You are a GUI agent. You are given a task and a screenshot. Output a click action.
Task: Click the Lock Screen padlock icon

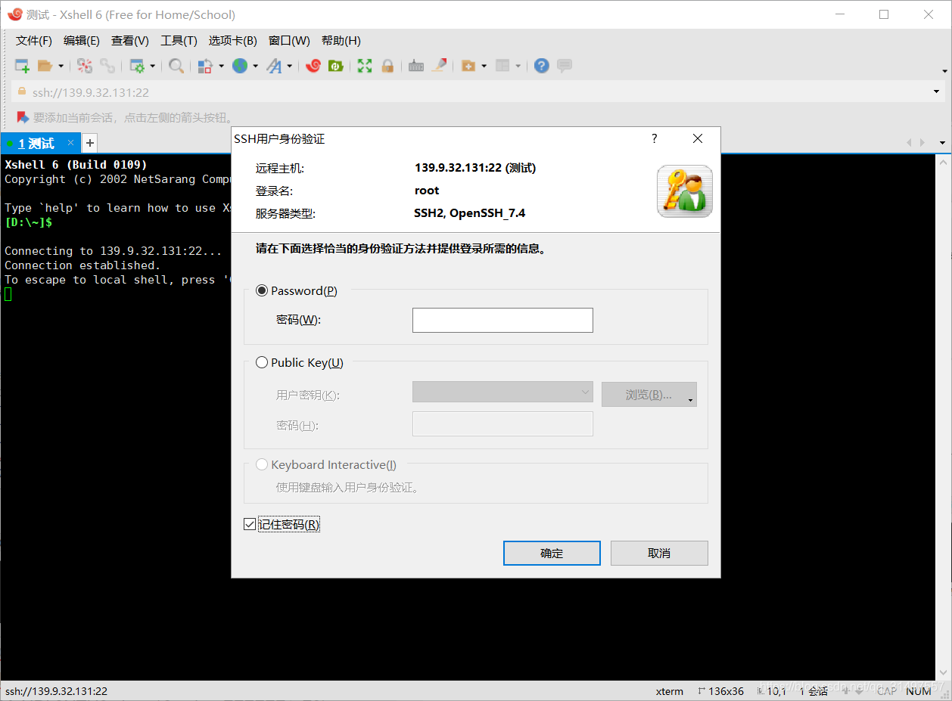click(387, 66)
